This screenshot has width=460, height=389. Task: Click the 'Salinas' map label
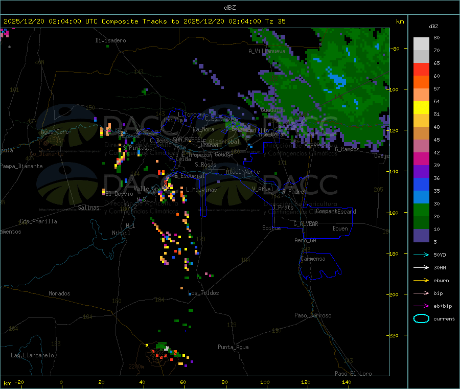click(88, 208)
